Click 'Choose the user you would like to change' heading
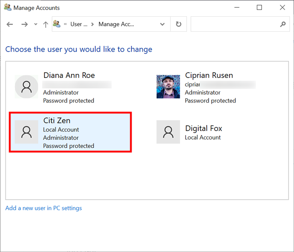 tap(79, 49)
